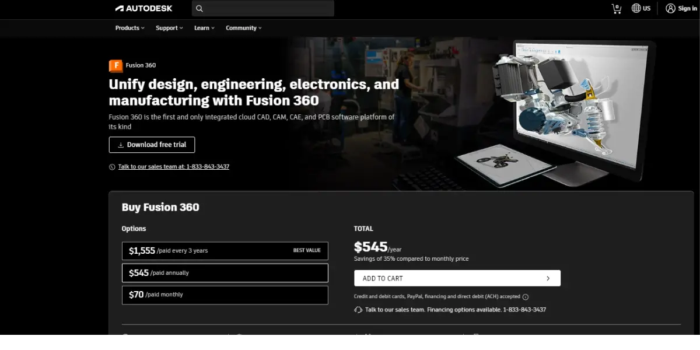The width and height of the screenshot is (700, 350).
Task: Click the Unify design, engineering headline
Action: click(254, 92)
